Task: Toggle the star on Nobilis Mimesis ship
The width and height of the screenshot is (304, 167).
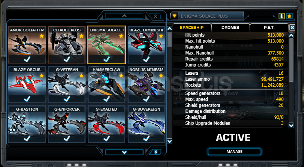Action: click(x=161, y=75)
